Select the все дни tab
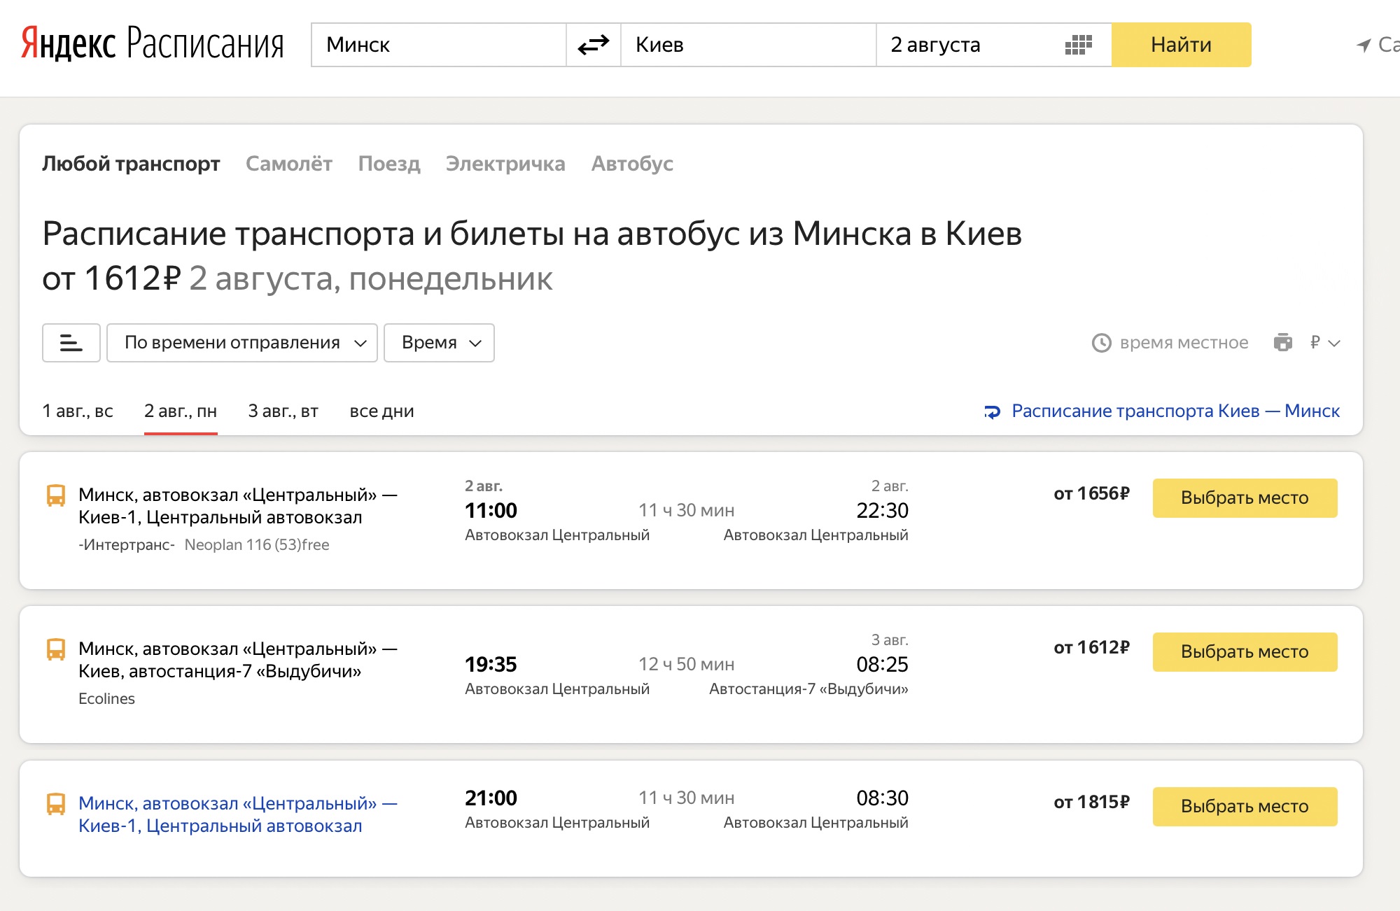The image size is (1400, 911). (x=382, y=411)
